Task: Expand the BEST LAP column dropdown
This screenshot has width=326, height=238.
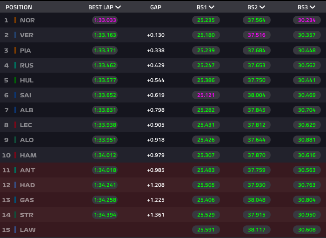Action: (118, 7)
